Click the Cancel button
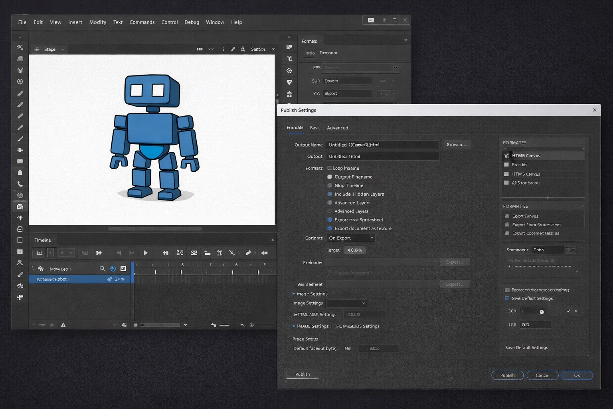This screenshot has width=613, height=409. pos(542,375)
